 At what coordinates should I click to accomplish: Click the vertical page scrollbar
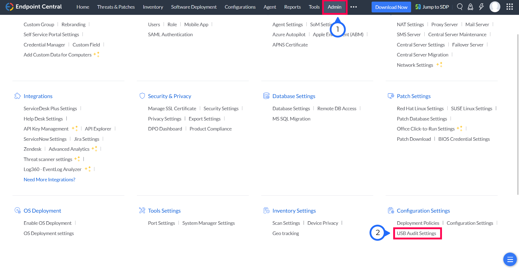tap(518, 113)
